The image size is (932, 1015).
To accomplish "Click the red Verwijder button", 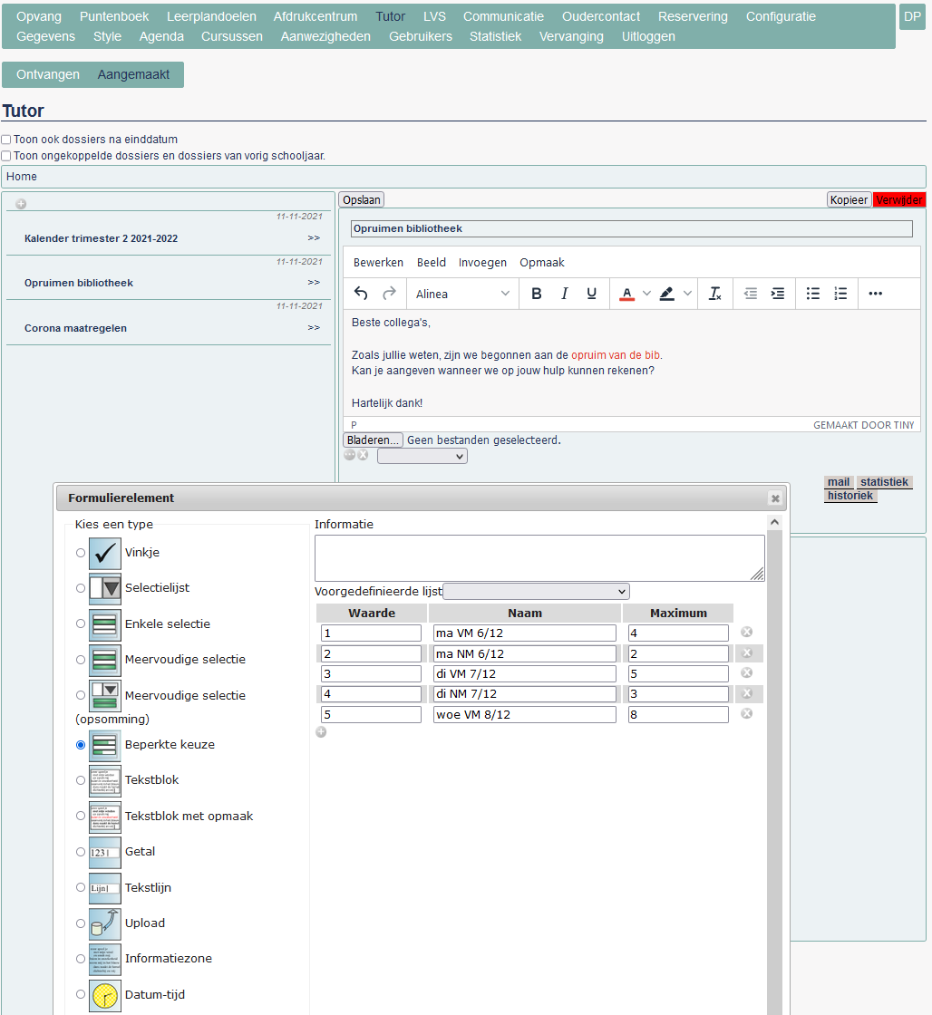I will [x=899, y=200].
